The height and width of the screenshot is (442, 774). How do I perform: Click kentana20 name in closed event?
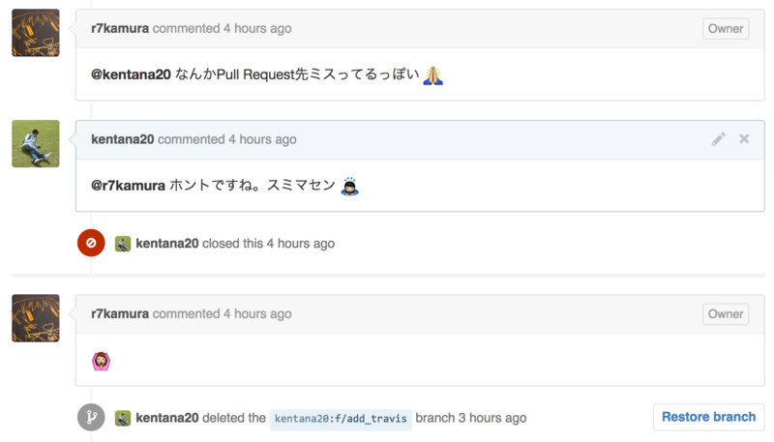click(167, 244)
